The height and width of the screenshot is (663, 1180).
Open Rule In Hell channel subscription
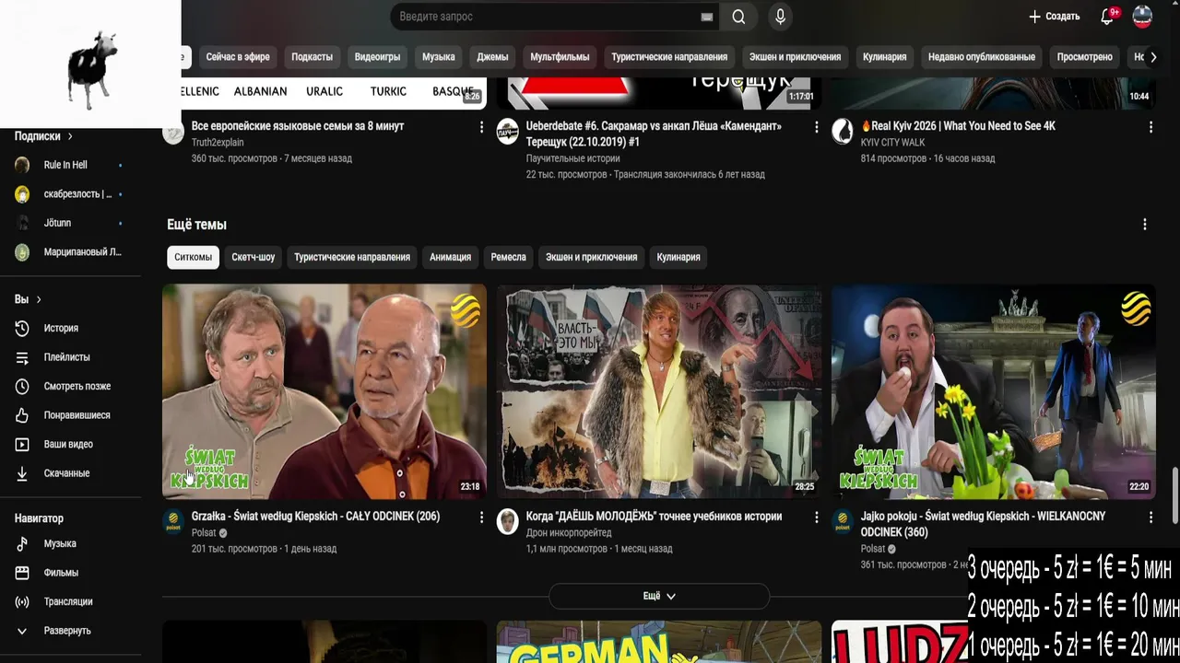pos(69,165)
